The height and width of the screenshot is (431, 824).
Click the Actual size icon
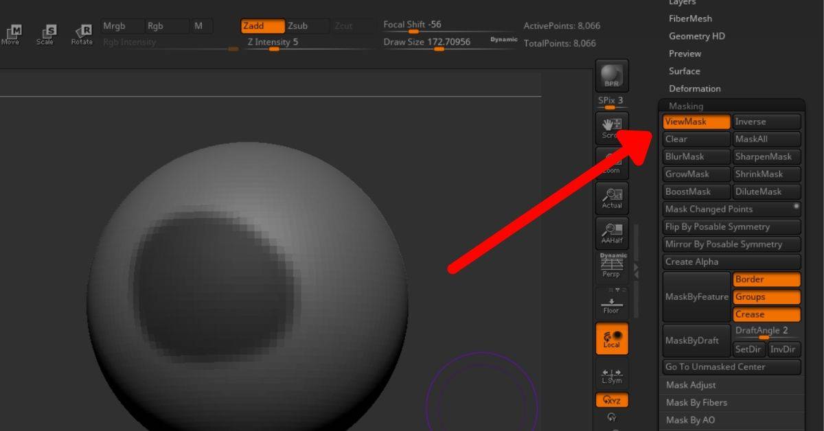(611, 198)
